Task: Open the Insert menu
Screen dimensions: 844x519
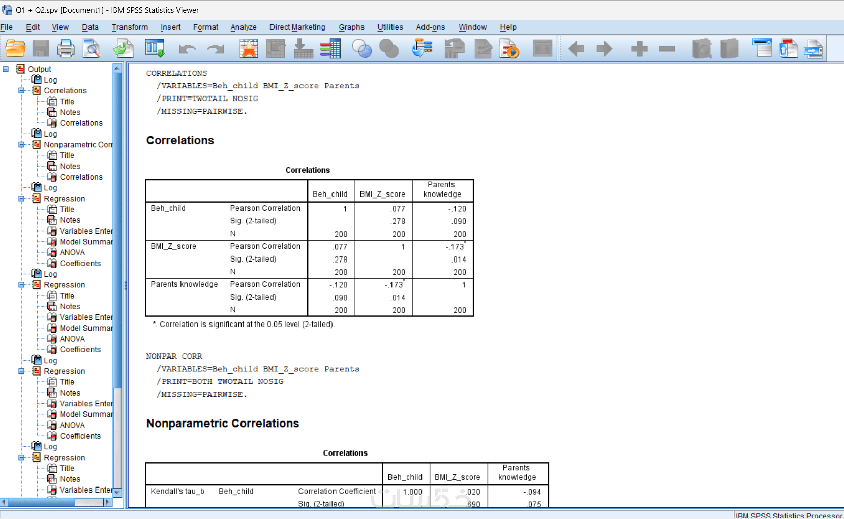Action: coord(170,27)
